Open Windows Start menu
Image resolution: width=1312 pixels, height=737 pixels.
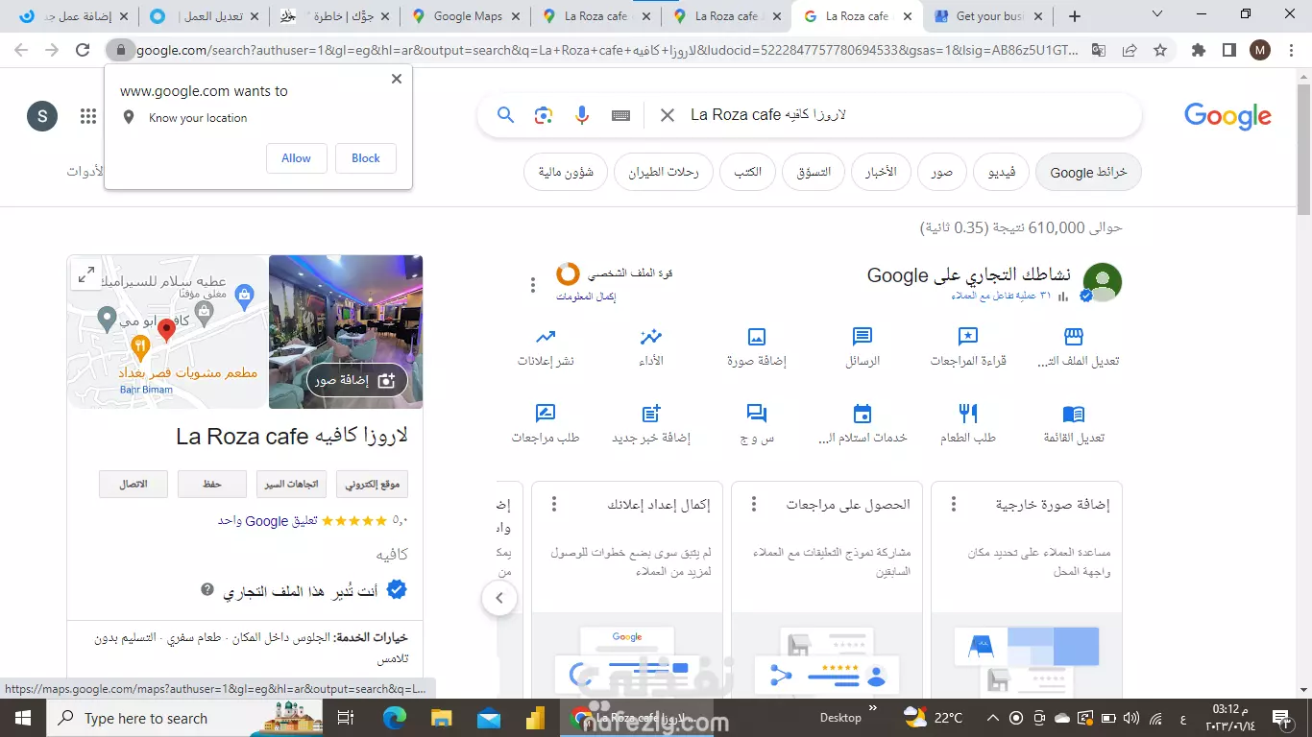(x=23, y=718)
